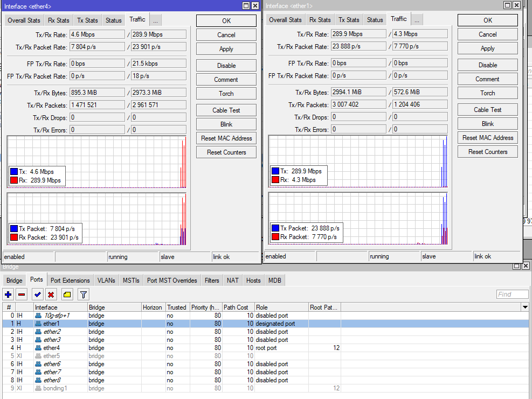The width and height of the screenshot is (532, 399).
Task: Click the Find search field
Action: click(512, 294)
